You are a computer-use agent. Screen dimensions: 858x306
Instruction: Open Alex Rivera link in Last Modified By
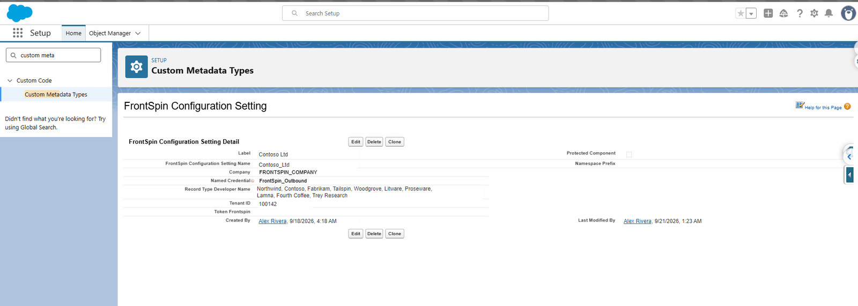click(638, 221)
